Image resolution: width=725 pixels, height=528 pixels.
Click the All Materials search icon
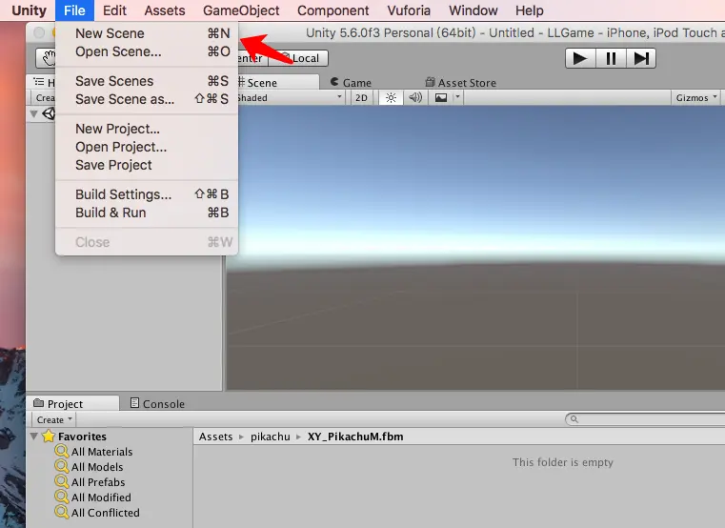[x=62, y=451]
